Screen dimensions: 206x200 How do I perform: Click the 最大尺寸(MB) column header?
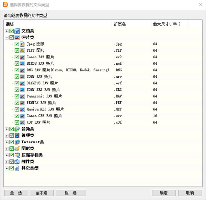pyautogui.click(x=169, y=24)
